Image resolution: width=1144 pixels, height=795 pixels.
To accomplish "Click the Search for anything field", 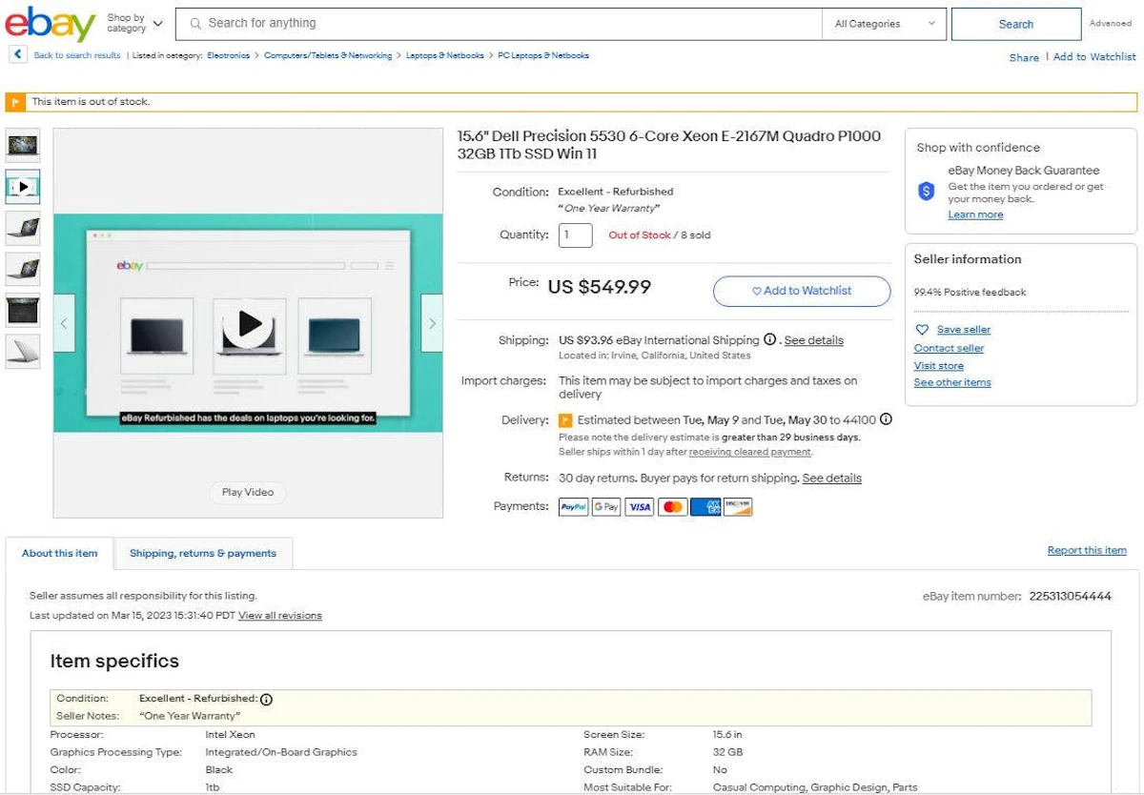I will [499, 24].
